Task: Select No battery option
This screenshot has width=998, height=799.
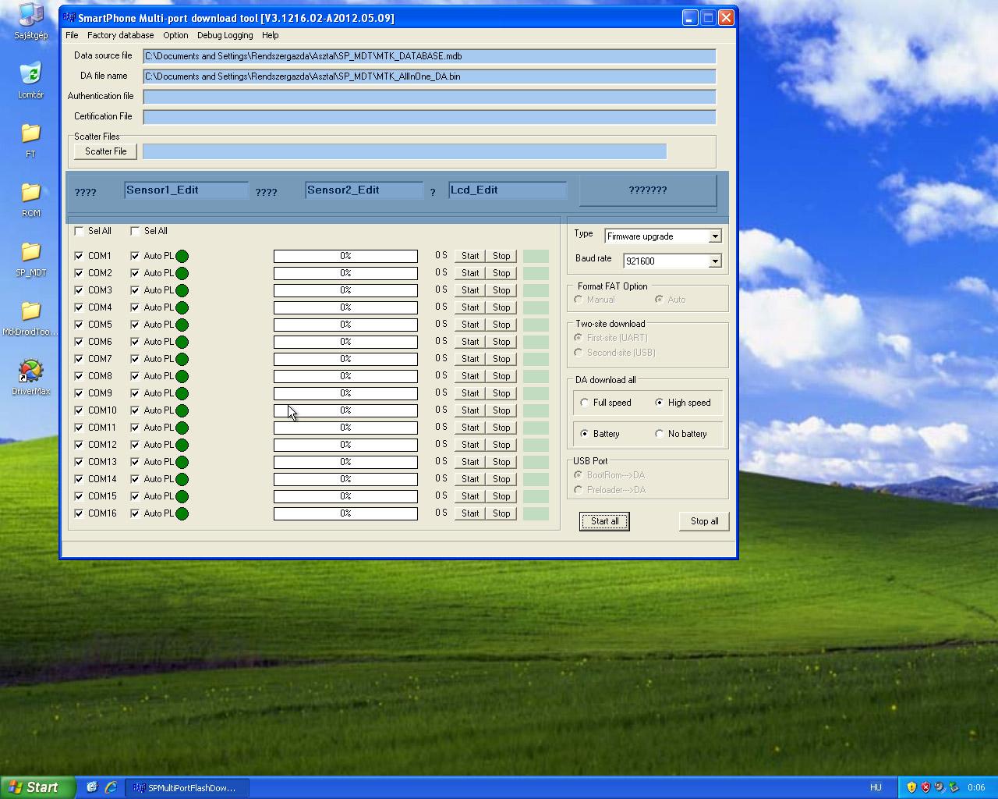Action: click(x=660, y=434)
